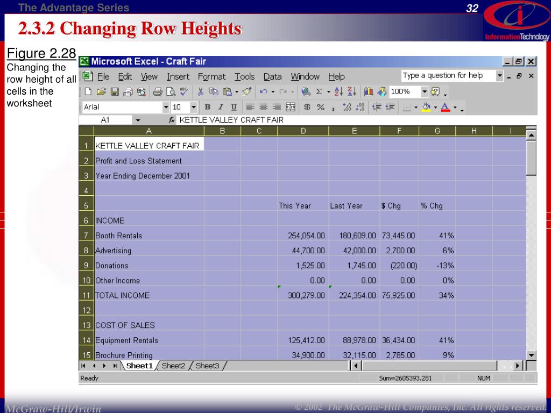Screen dimensions: 551x413
Task: Click the Undo arrow icon
Action: click(x=264, y=92)
